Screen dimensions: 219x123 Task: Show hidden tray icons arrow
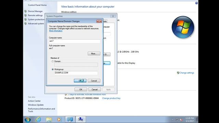point(173,120)
